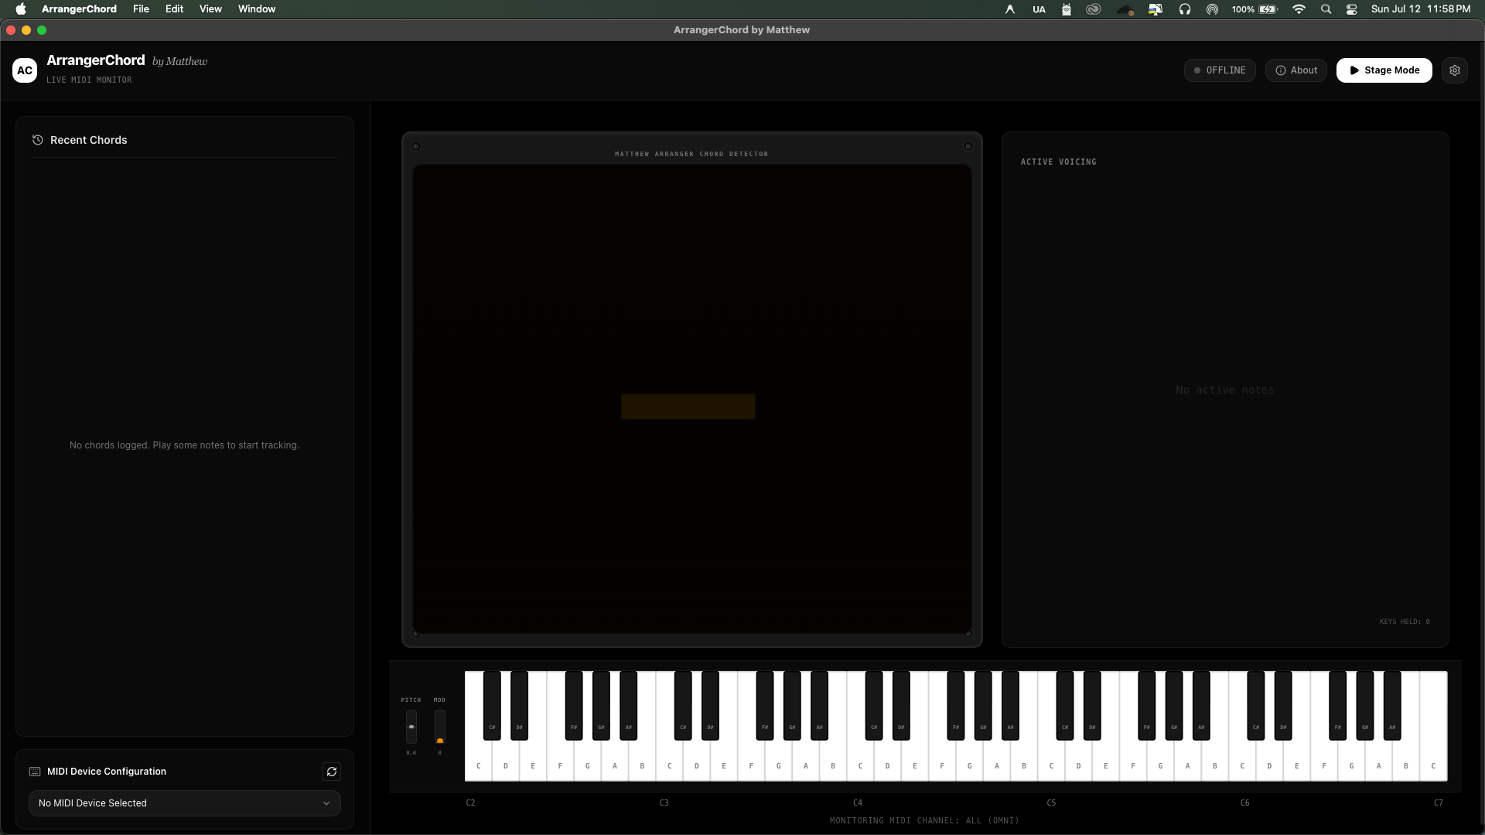Open the Creative Cloud menu bar icon

pos(1094,9)
